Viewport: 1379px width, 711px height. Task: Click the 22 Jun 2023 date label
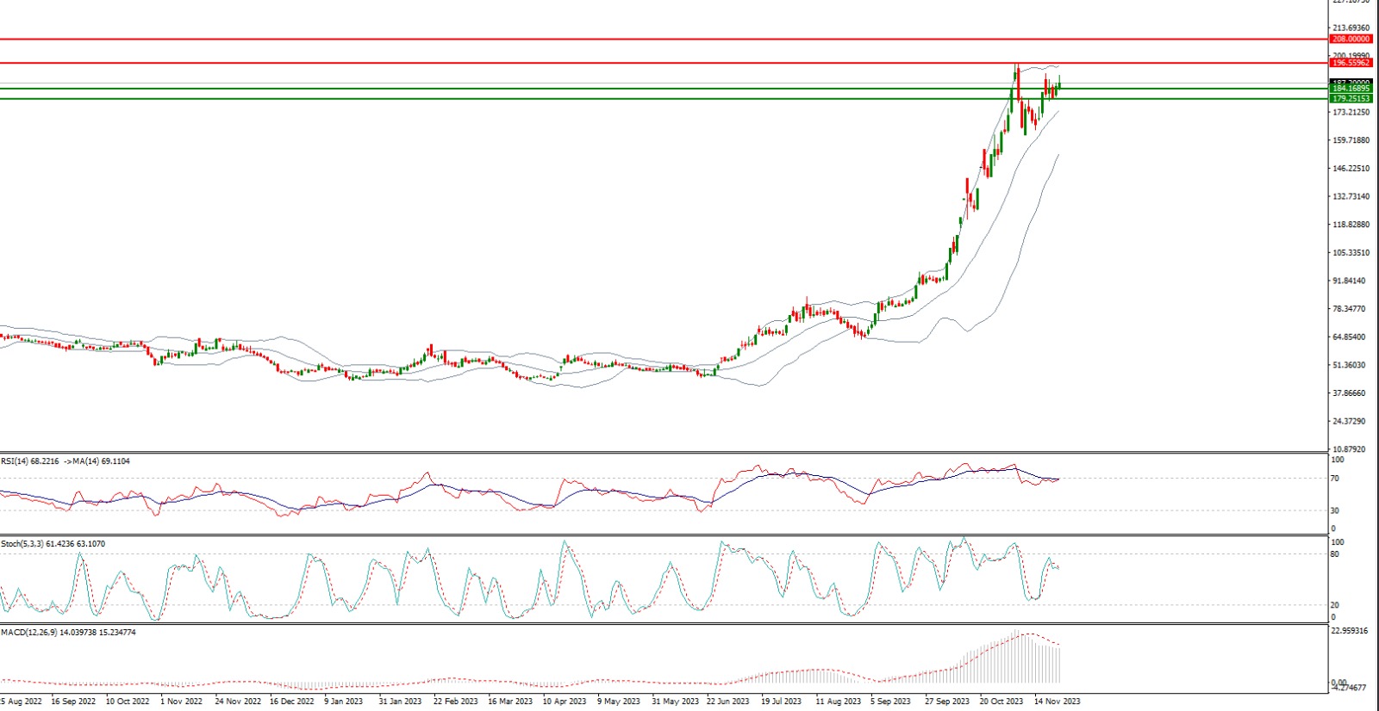tap(727, 702)
